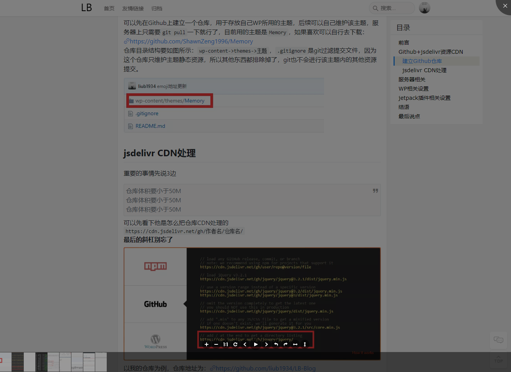Open the comments chat bubble icon
Viewport: 511px width, 372px height.
point(498,340)
